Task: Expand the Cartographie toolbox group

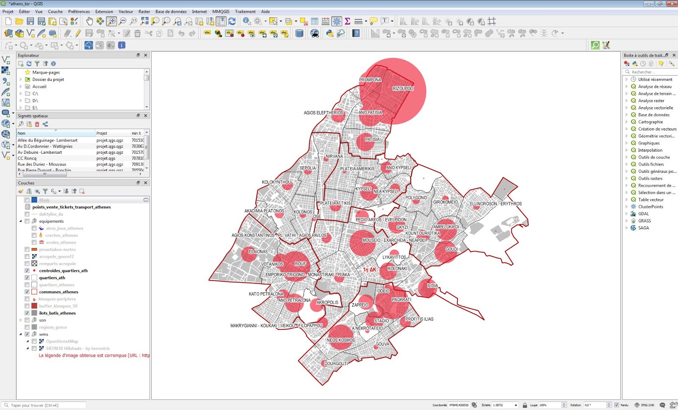Action: coord(626,122)
